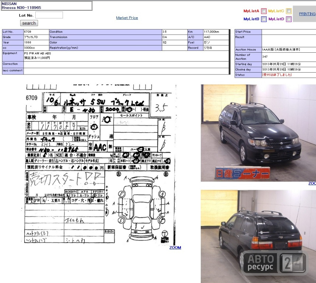Click the Start Price header cell

[248, 32]
